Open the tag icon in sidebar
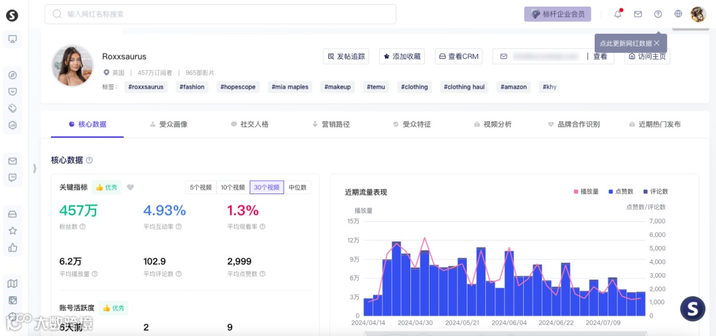This screenshot has width=716, height=336. click(13, 108)
